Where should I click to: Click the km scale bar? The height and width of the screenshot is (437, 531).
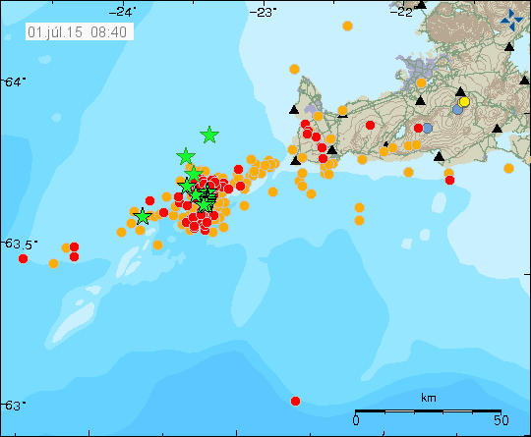[428, 411]
